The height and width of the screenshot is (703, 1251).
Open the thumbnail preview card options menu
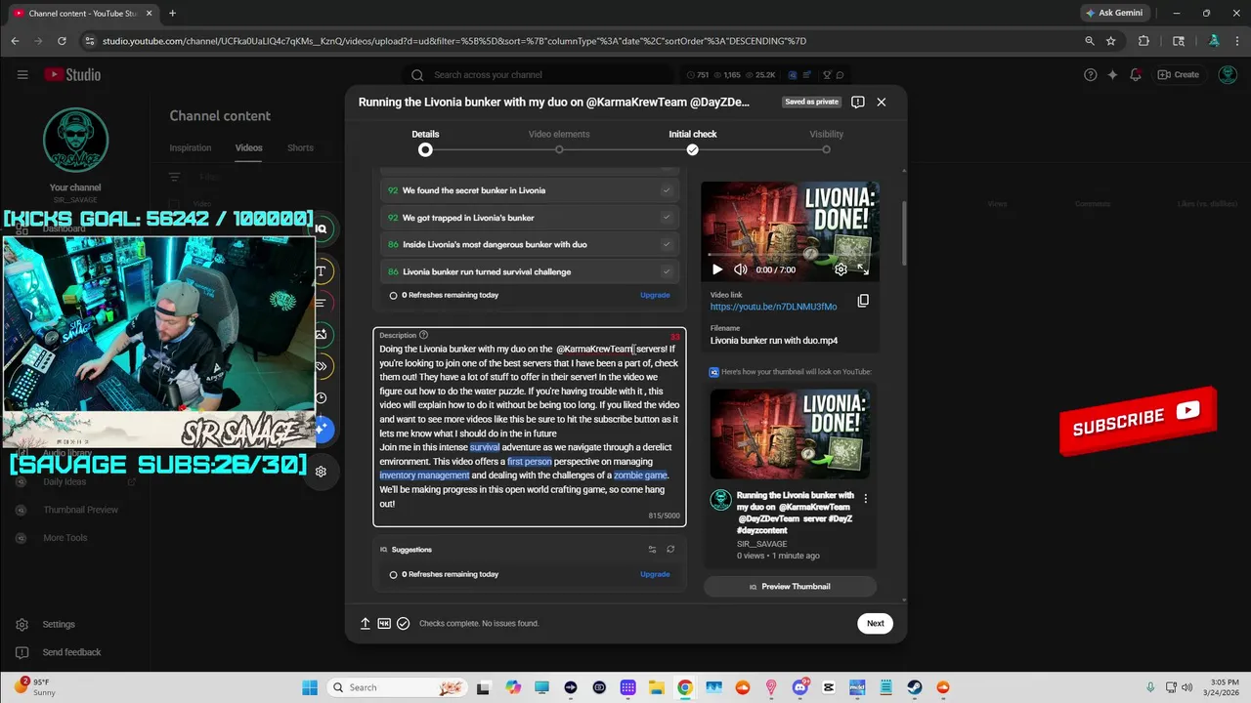point(865,499)
